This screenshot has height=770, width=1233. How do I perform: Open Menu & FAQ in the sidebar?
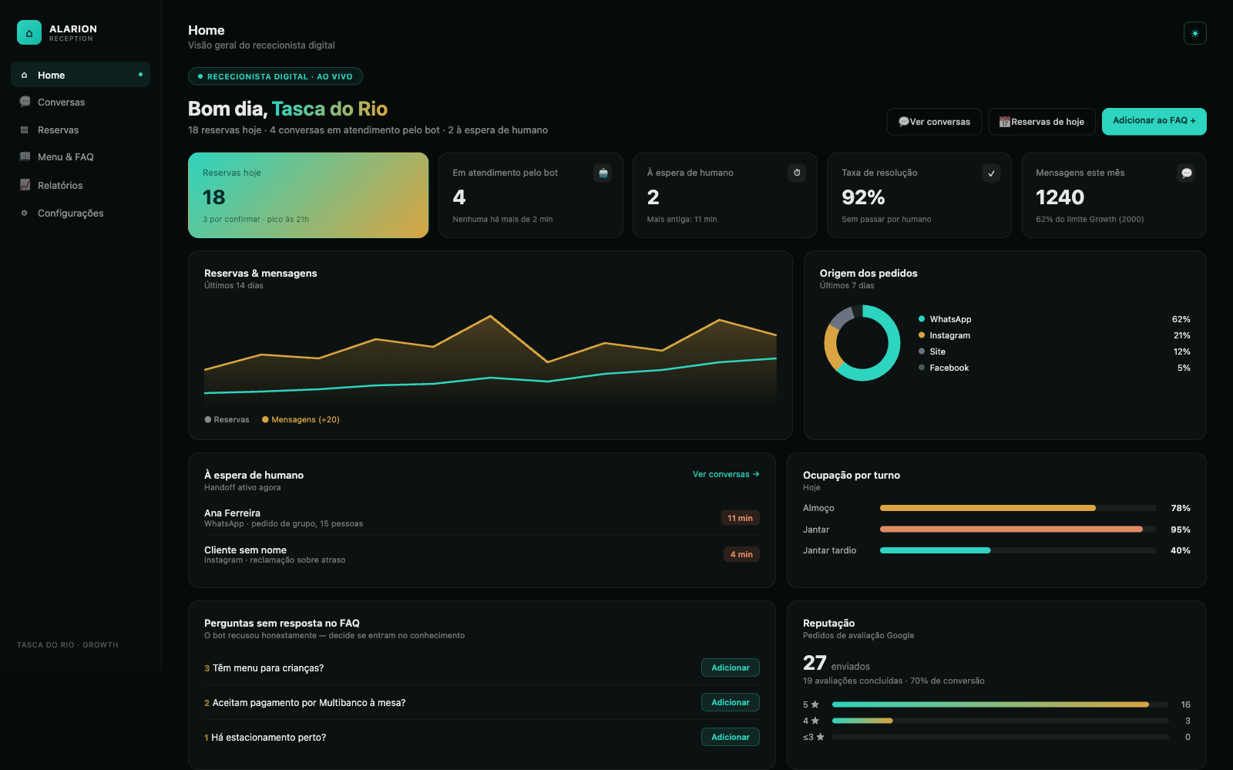pos(80,157)
